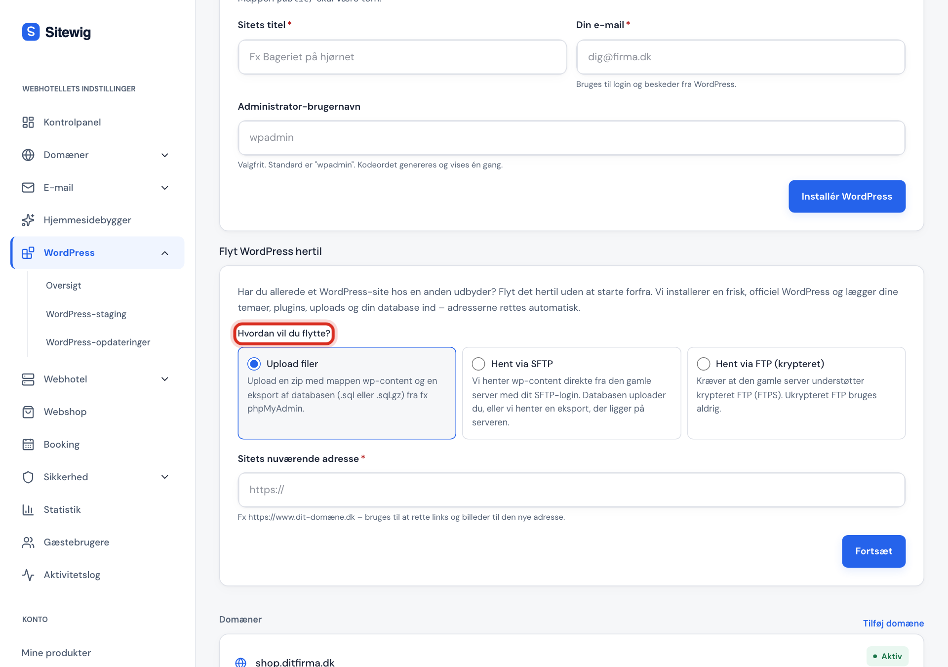This screenshot has height=667, width=948.
Task: Focus the Administrator-brugernavn field
Action: click(571, 137)
